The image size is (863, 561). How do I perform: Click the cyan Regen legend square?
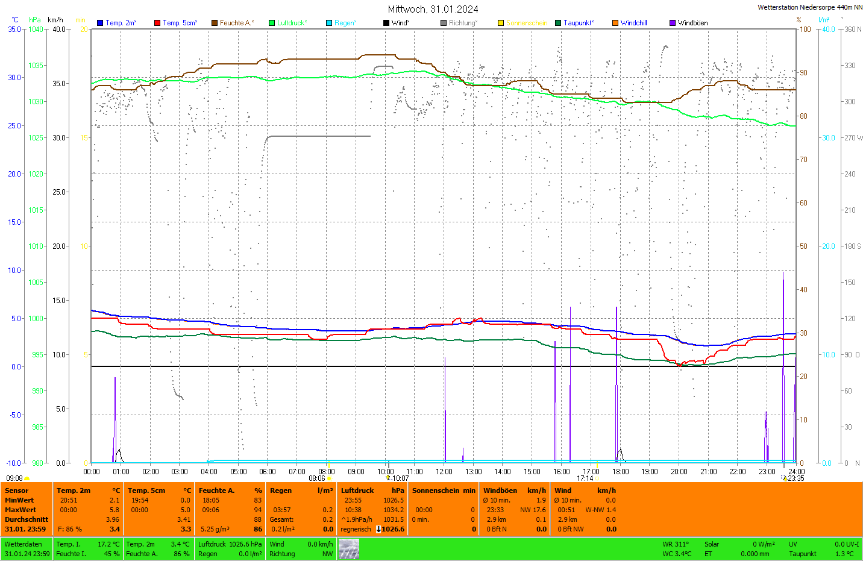[329, 23]
